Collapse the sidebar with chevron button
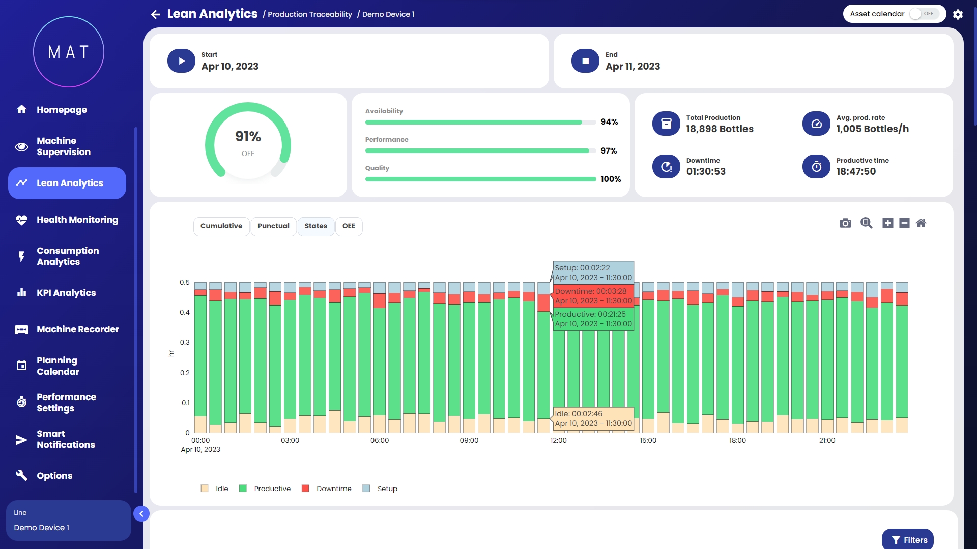 tap(141, 514)
